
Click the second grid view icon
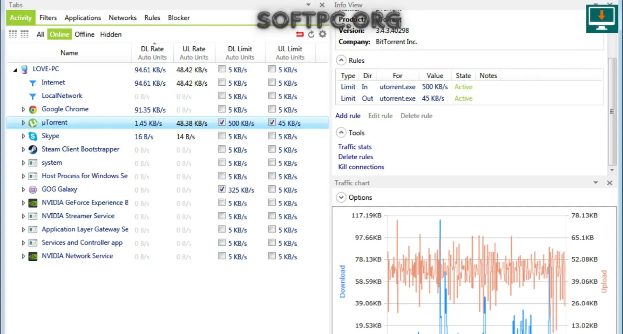[x=25, y=34]
